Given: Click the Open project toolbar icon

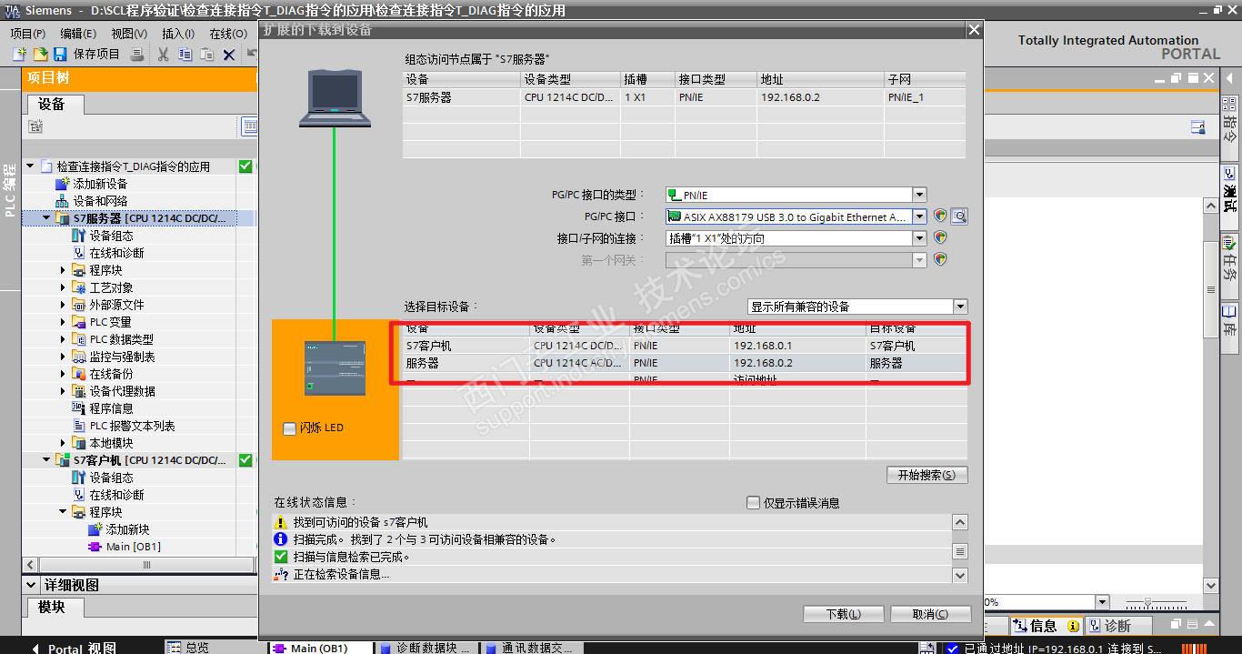Looking at the screenshot, I should point(40,55).
